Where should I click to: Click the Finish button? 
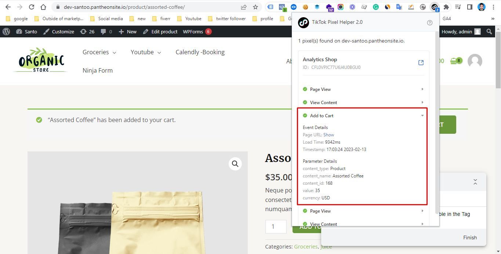(470, 238)
